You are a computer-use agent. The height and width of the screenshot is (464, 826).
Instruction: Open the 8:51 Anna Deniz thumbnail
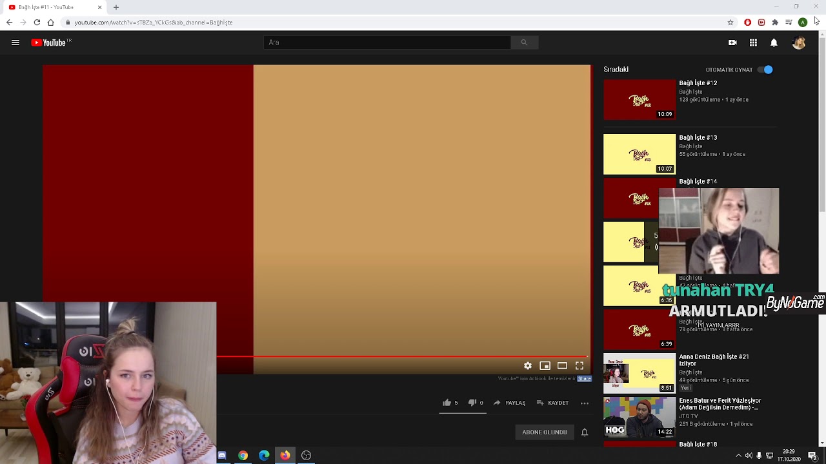(x=640, y=374)
